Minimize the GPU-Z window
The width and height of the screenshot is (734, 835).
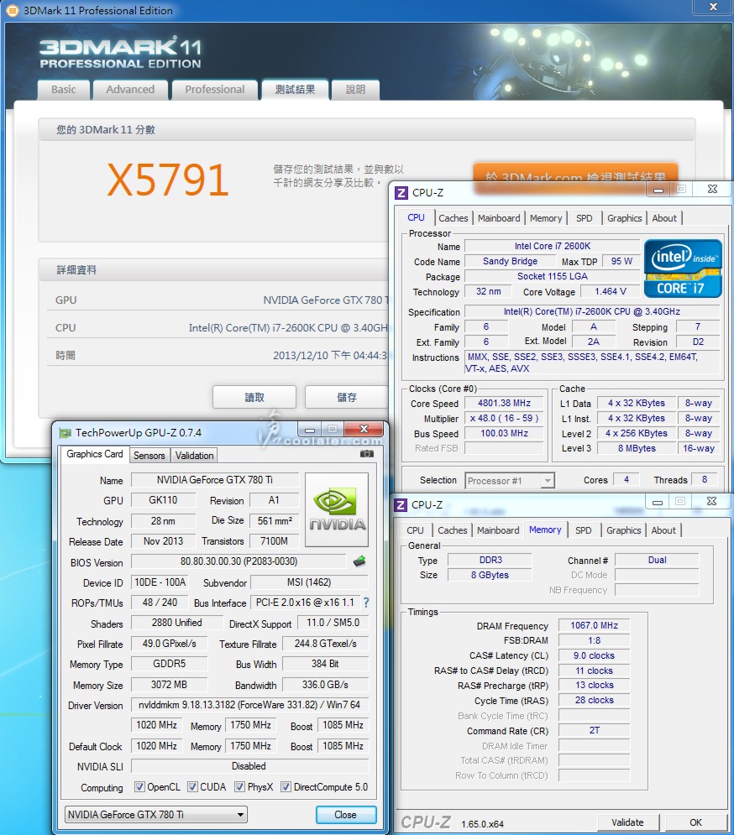[310, 429]
